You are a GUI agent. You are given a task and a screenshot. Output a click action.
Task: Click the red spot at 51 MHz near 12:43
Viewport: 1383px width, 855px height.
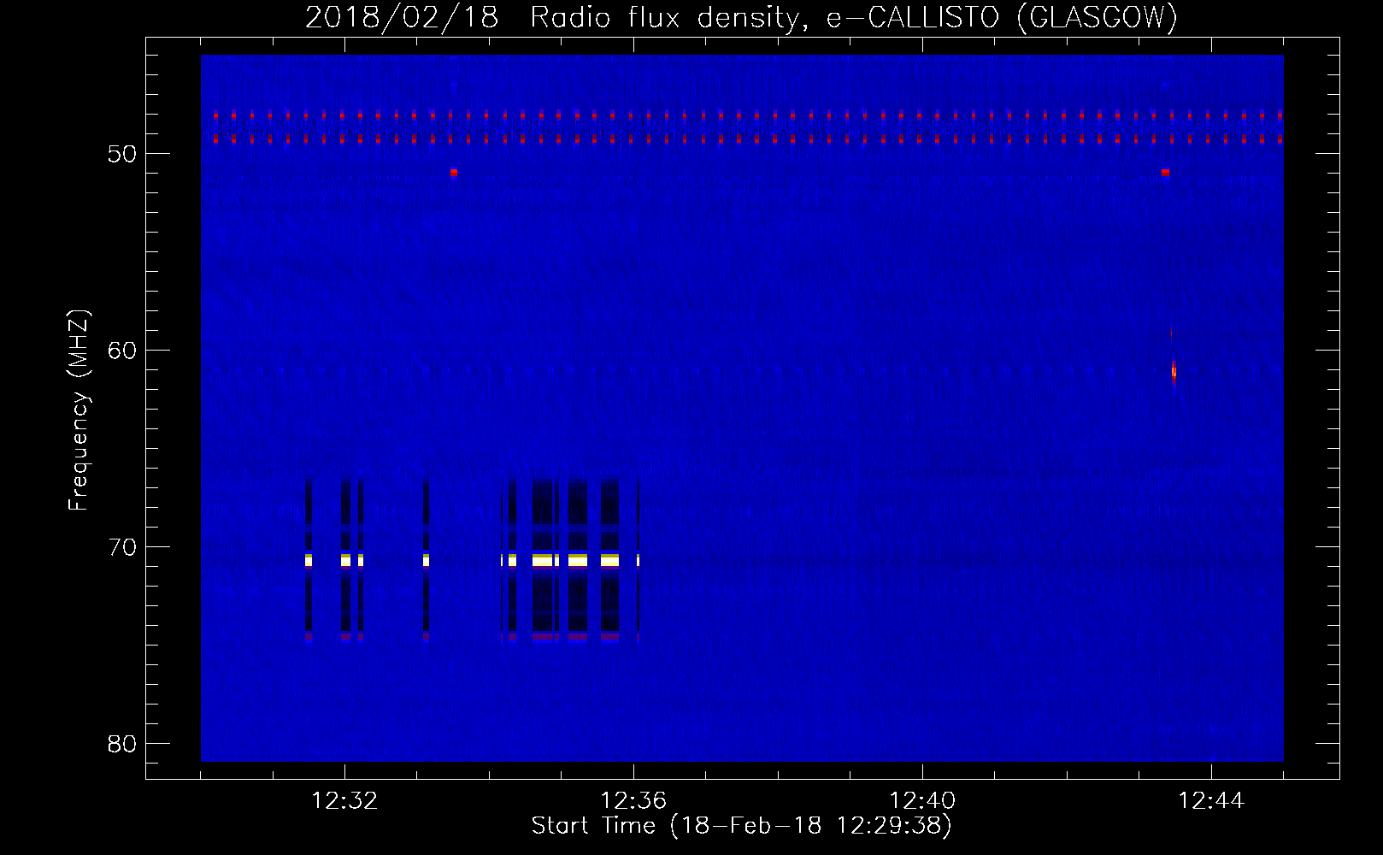tap(1165, 172)
